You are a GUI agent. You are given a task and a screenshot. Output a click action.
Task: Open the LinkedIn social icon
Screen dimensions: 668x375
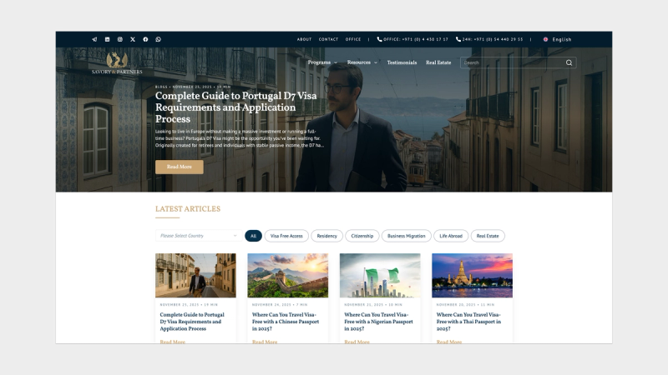108,39
